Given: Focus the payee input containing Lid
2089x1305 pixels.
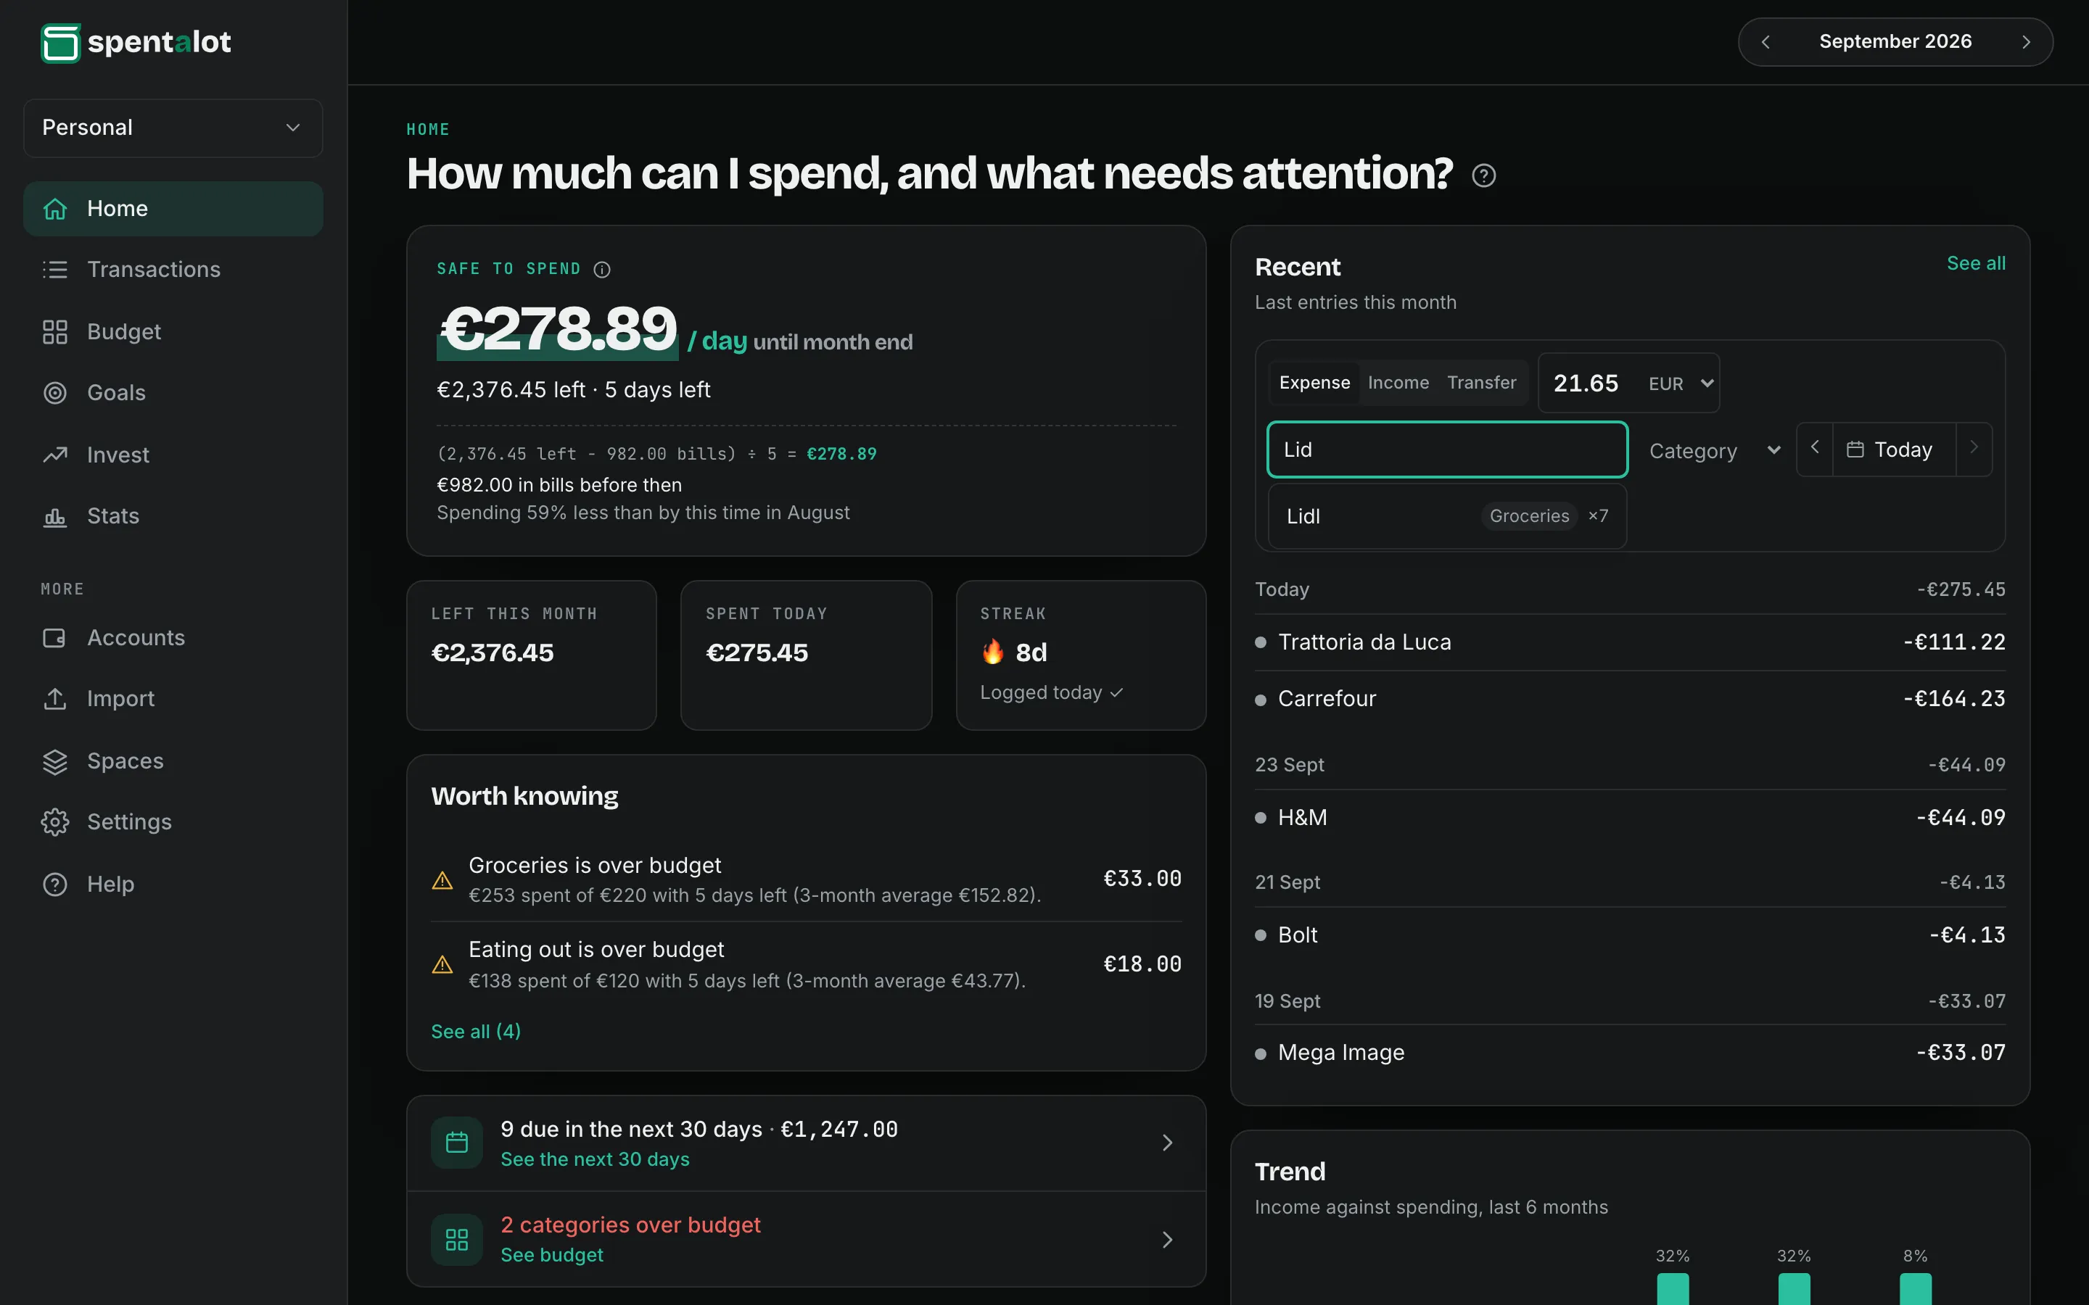Looking at the screenshot, I should coord(1447,449).
